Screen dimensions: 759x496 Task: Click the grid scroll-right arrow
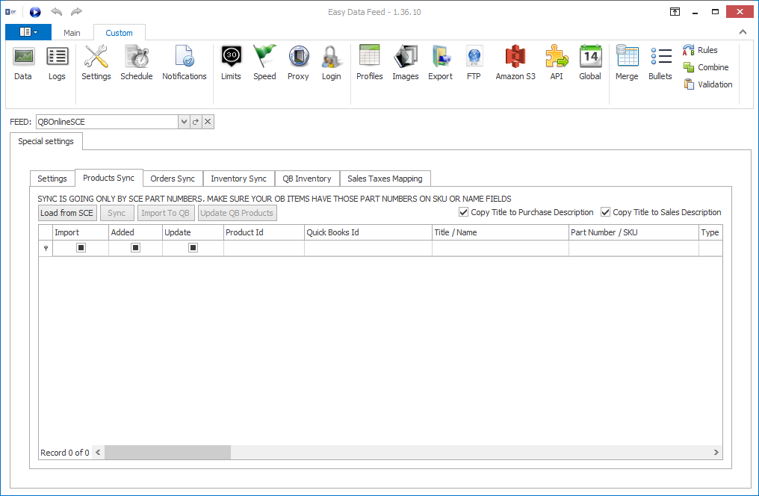click(716, 453)
